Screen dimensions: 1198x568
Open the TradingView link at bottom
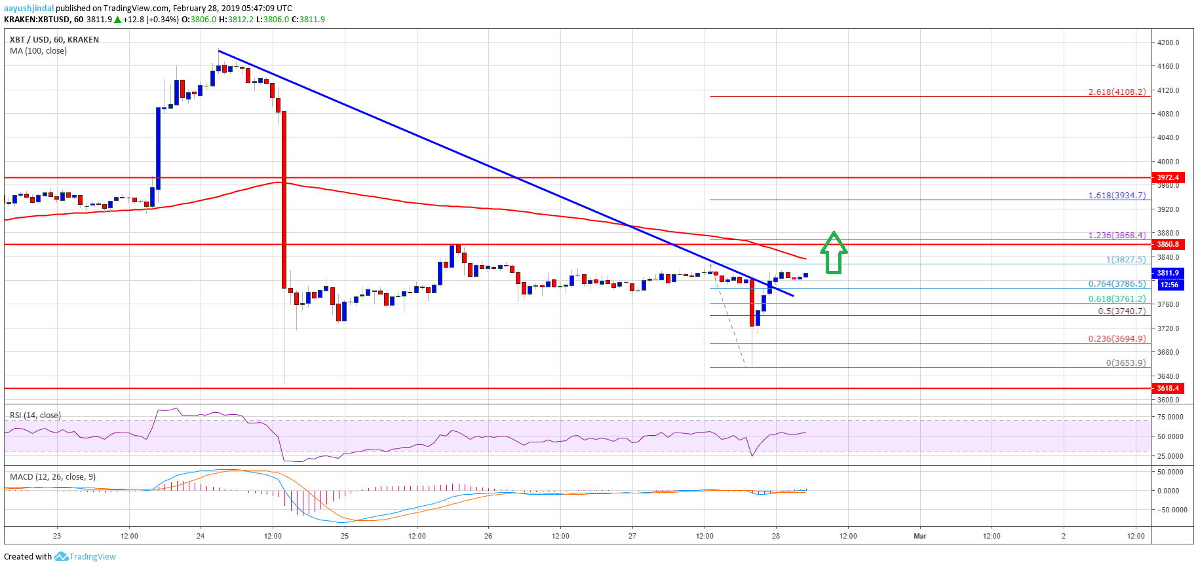(92, 557)
